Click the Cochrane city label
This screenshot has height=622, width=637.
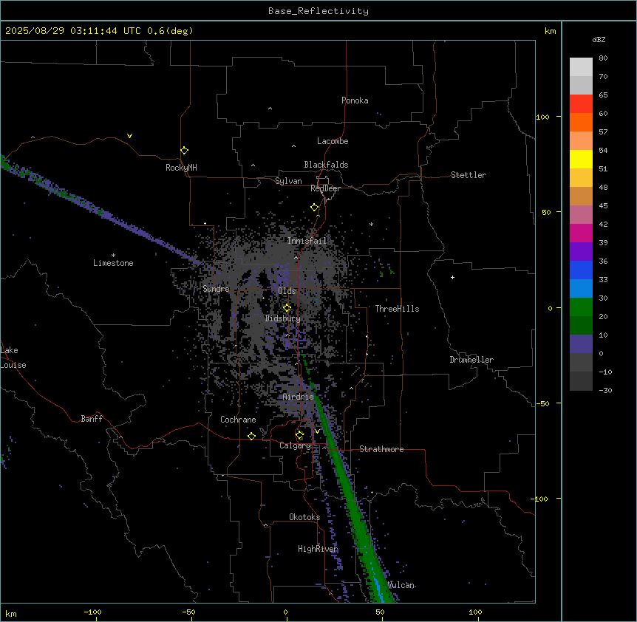coord(238,420)
